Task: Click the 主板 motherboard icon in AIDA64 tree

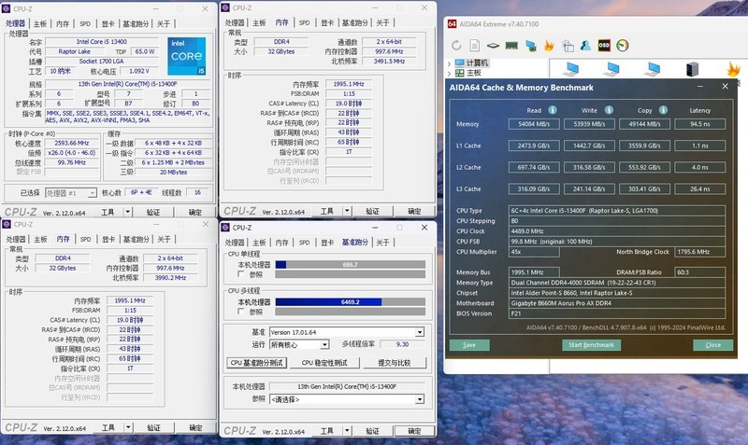Action: click(459, 73)
